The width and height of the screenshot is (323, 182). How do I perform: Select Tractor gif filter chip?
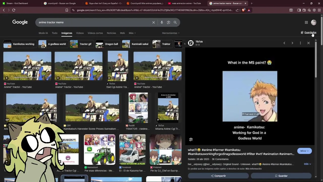point(81,44)
